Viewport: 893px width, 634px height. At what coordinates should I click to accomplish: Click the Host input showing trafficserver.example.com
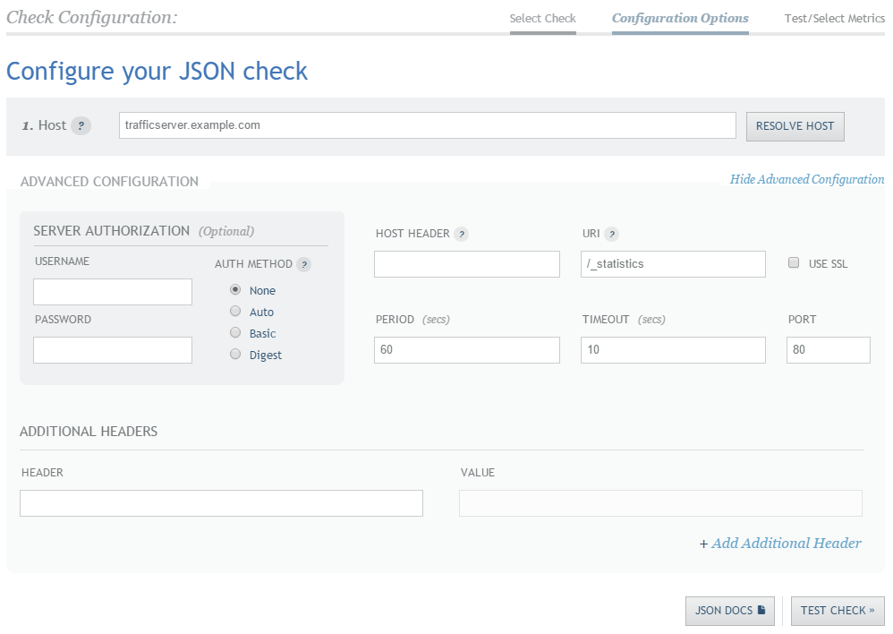click(429, 125)
